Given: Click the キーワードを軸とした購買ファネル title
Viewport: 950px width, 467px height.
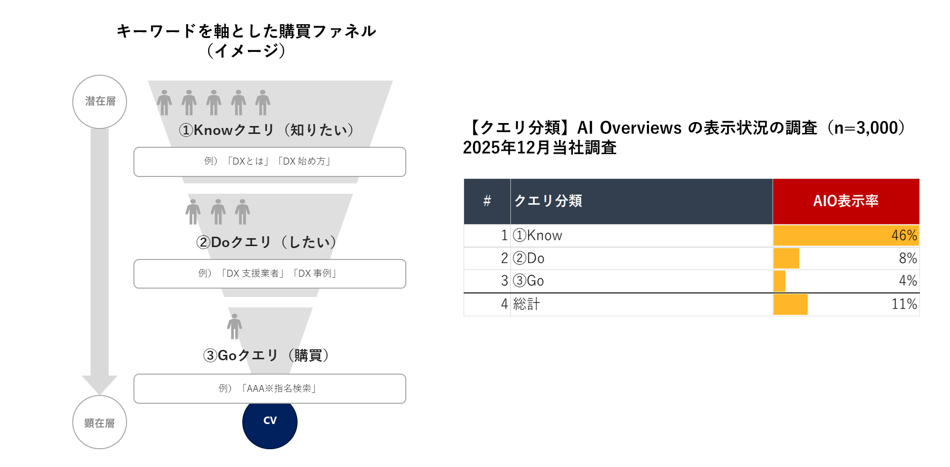Looking at the screenshot, I should pyautogui.click(x=246, y=32).
